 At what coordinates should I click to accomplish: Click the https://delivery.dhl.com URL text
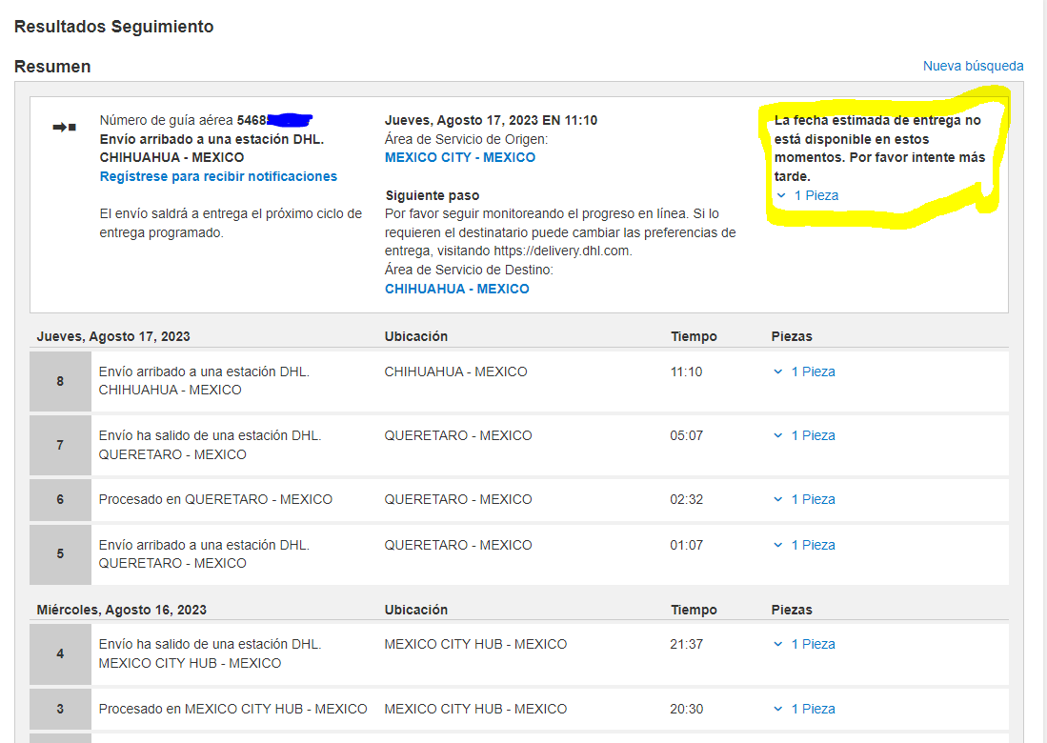(561, 251)
